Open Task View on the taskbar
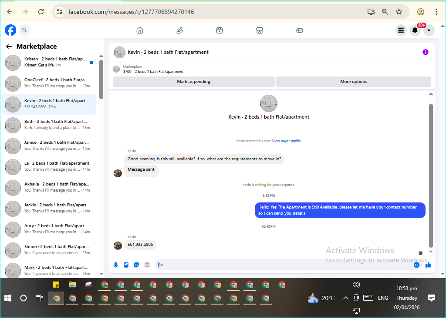 tap(39, 298)
